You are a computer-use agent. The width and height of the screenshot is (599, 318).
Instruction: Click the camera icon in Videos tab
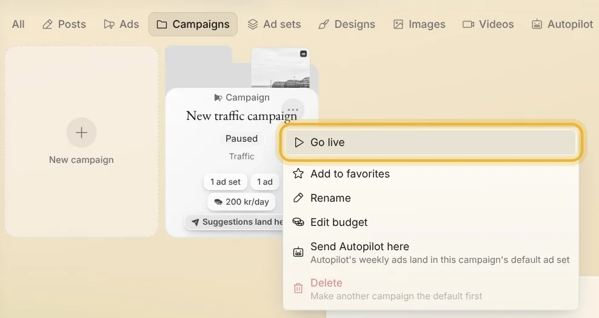(x=469, y=24)
